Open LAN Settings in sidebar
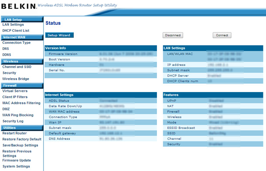The height and width of the screenshot is (171, 266). point(13,25)
